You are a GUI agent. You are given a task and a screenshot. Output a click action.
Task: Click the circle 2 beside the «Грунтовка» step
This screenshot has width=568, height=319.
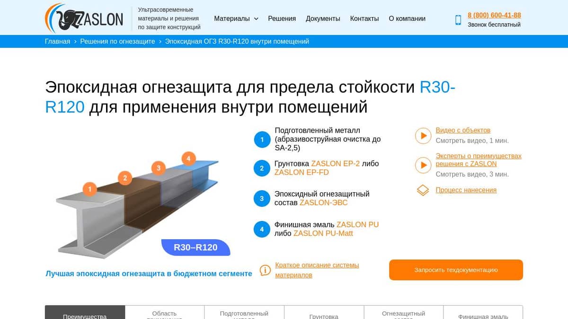(262, 168)
